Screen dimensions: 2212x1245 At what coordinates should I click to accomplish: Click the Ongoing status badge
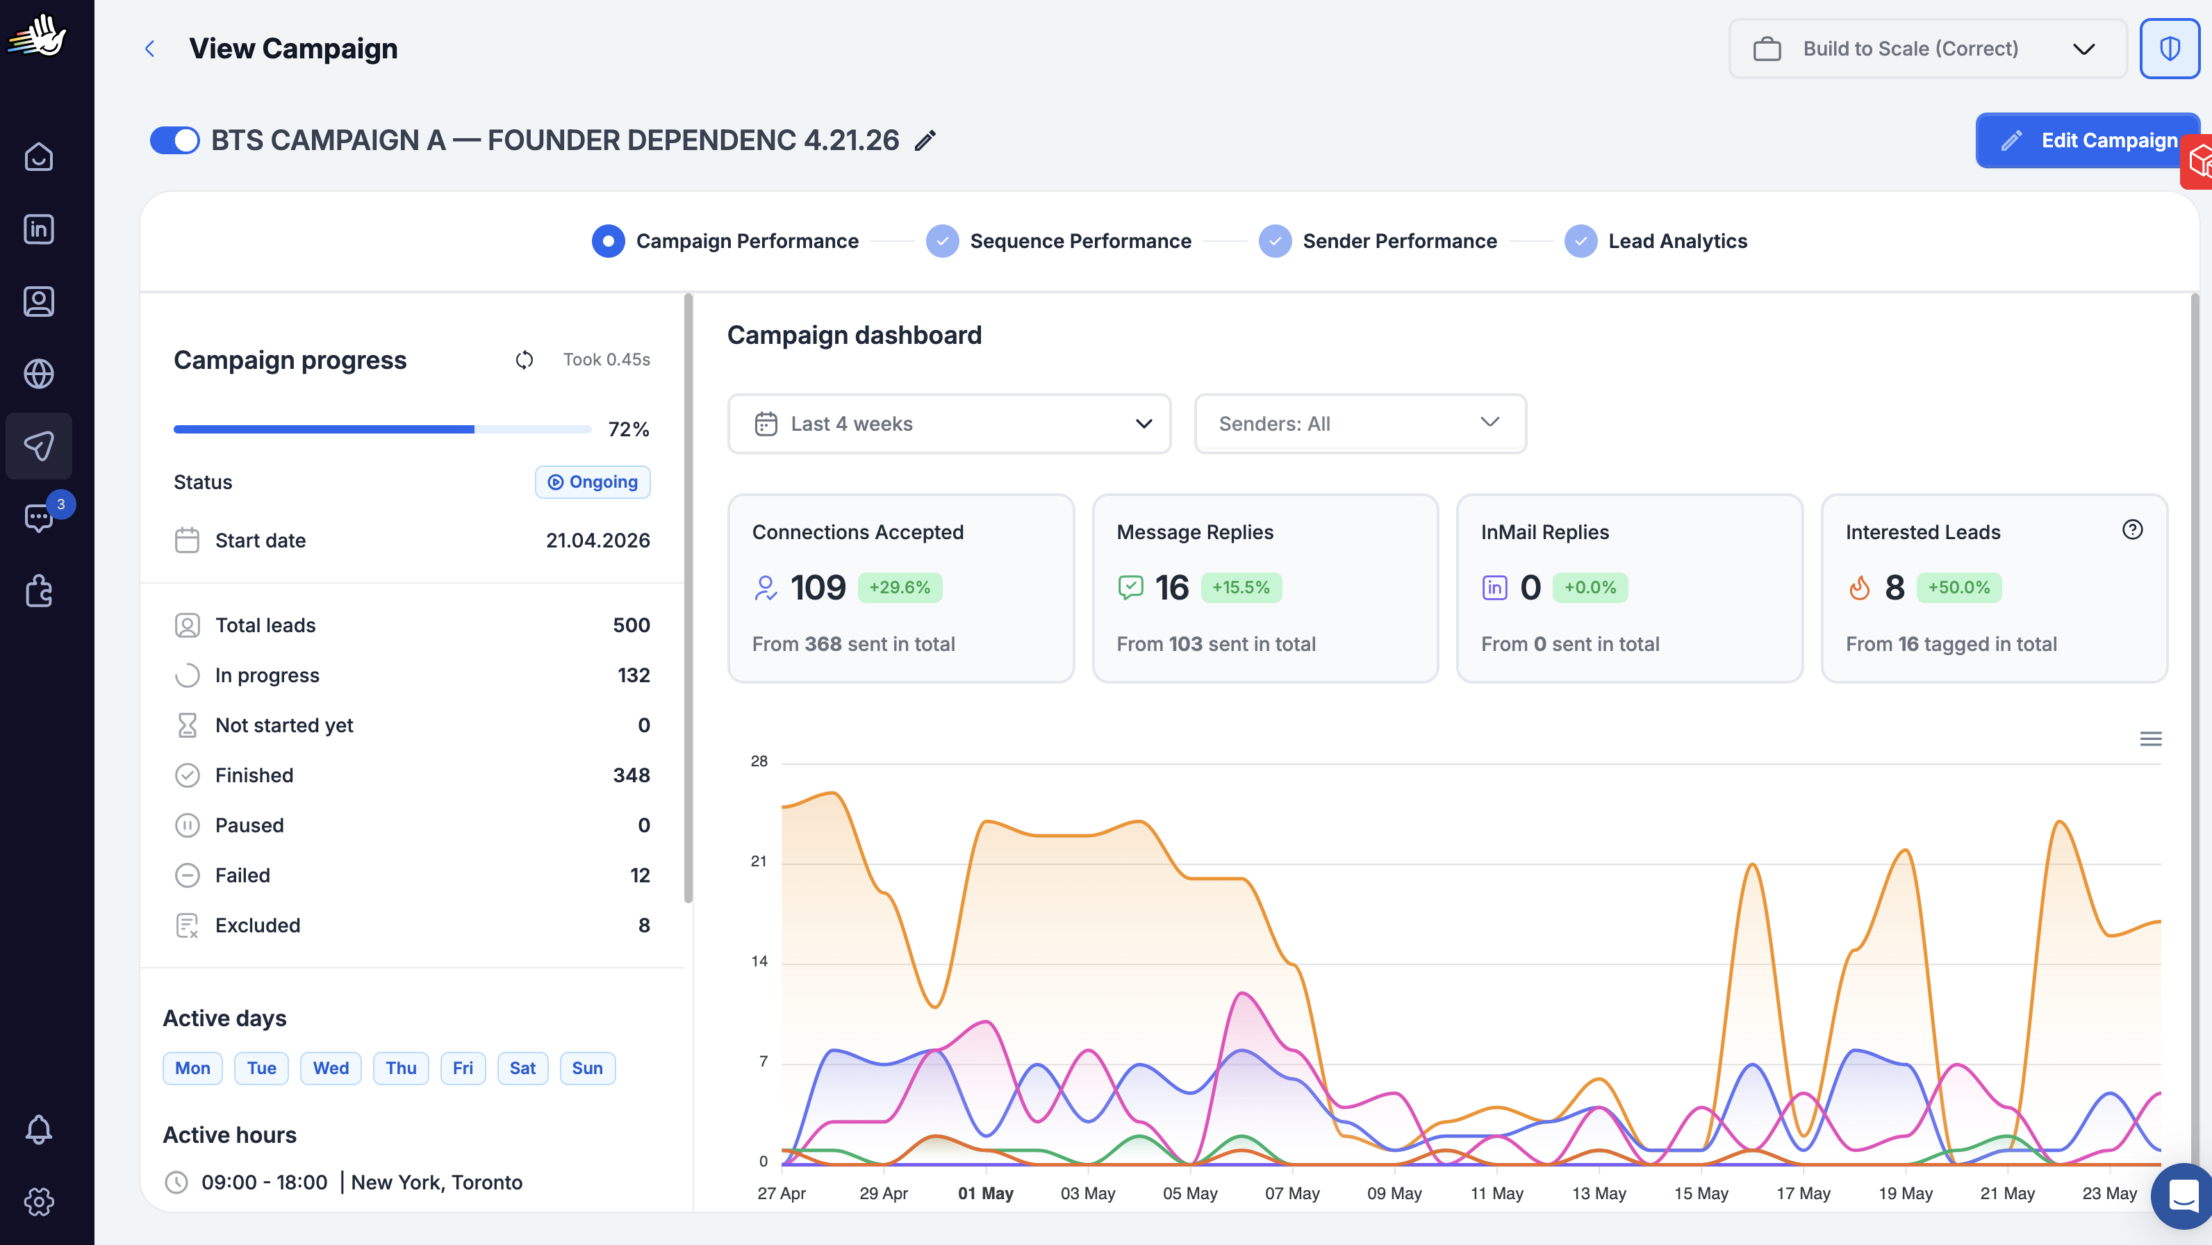[x=593, y=481]
